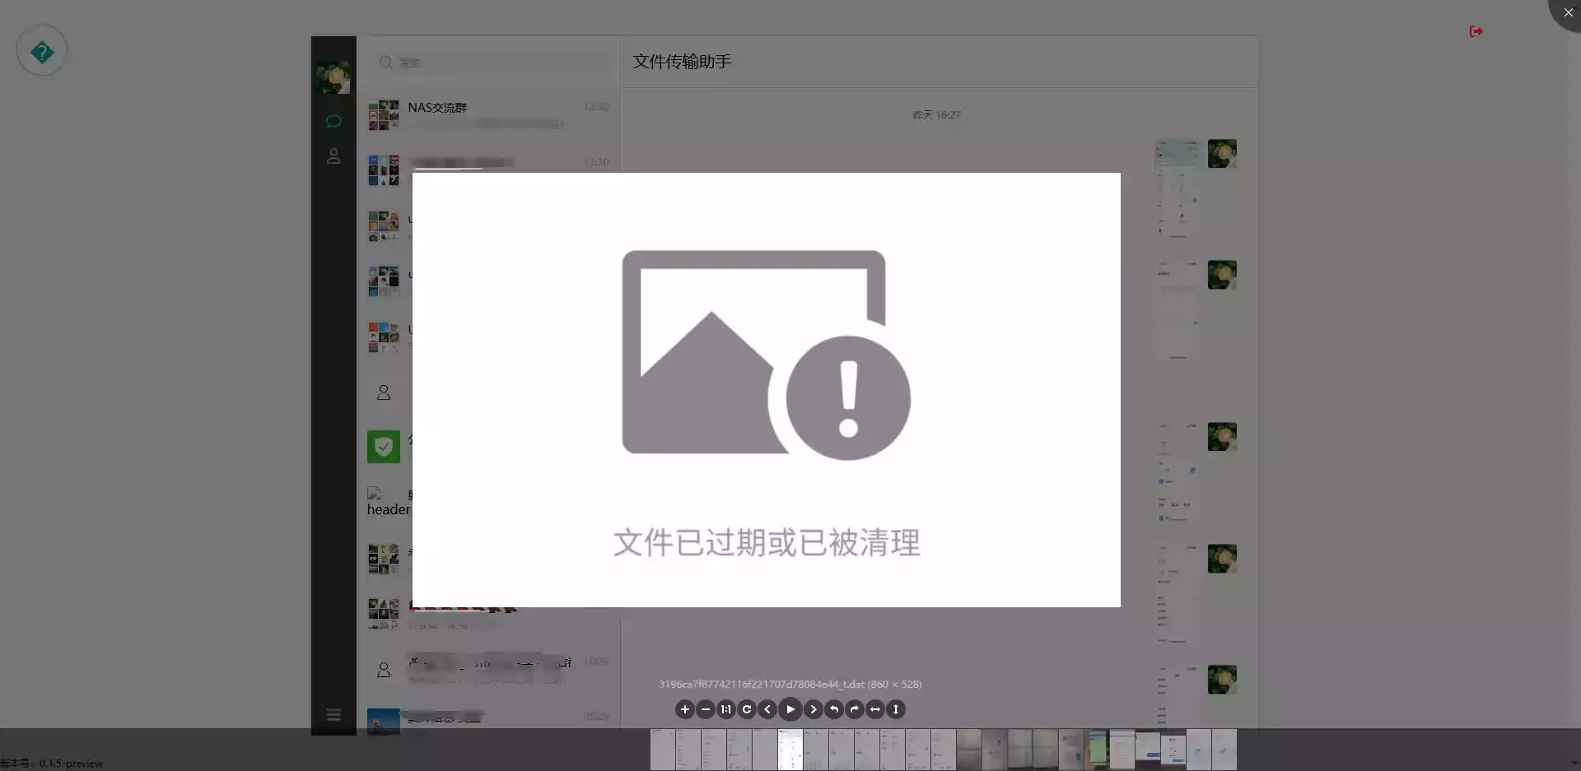Go to the next image
Screen dimensions: 1581x771
point(814,709)
